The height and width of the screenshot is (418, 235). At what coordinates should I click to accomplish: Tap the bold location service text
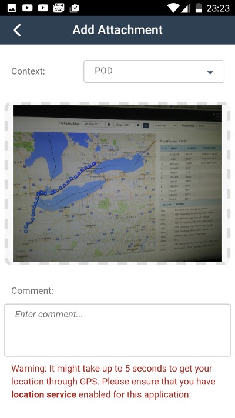coord(43,394)
